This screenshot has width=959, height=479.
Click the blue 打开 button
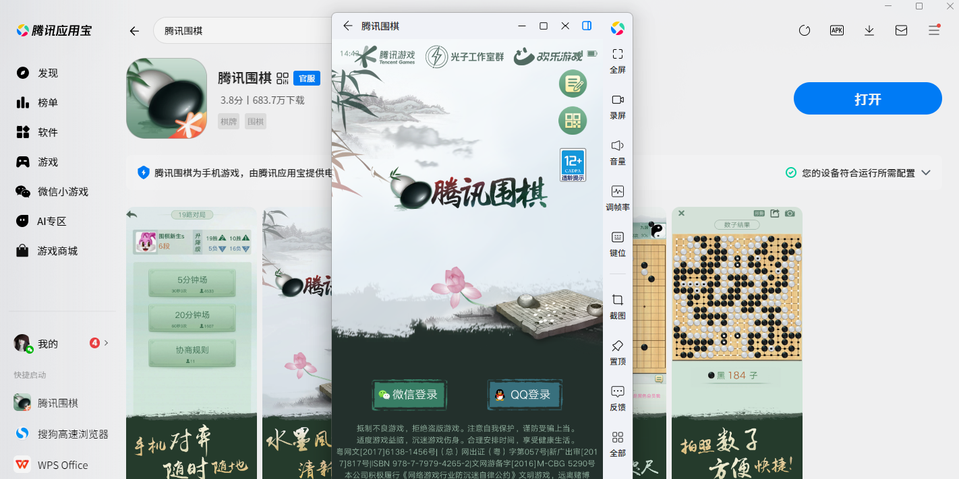[867, 98]
